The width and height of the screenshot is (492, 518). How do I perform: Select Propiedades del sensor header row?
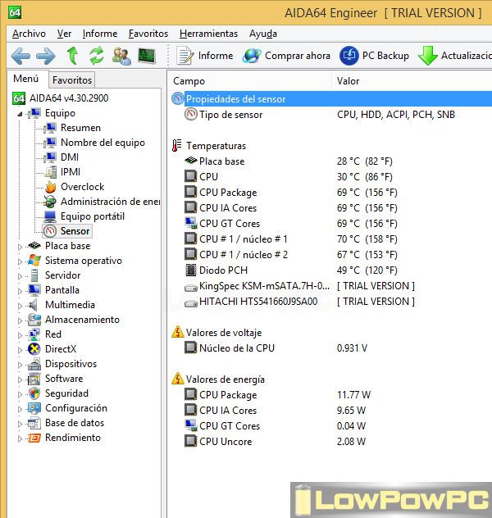(331, 99)
